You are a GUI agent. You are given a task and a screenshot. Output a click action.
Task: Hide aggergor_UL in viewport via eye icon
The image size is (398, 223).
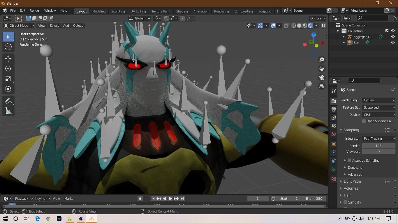point(393,37)
